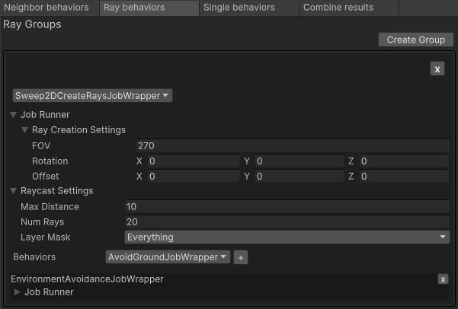Add behavior with the plus button

[240, 257]
